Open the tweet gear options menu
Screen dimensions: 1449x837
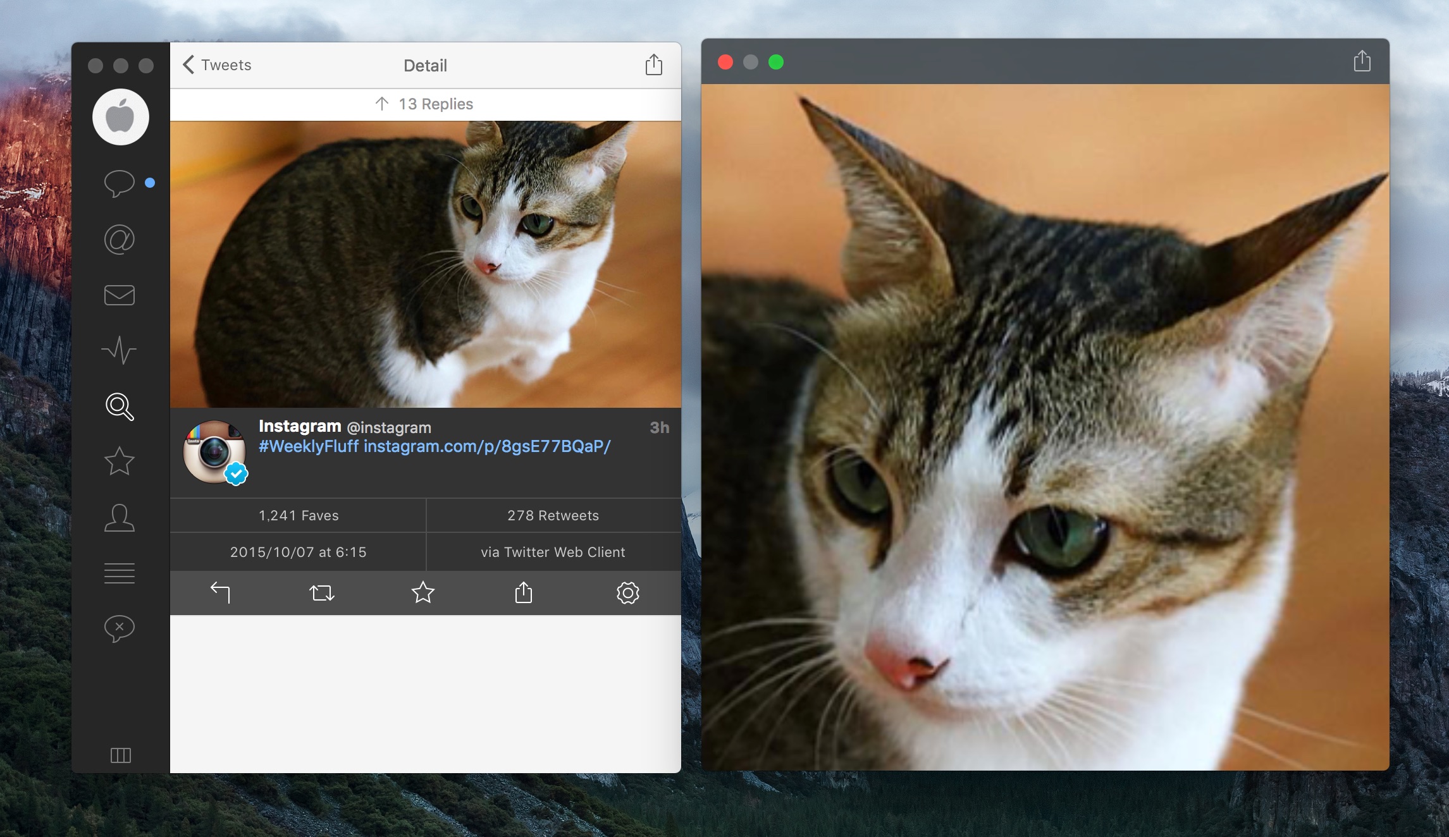click(x=627, y=592)
